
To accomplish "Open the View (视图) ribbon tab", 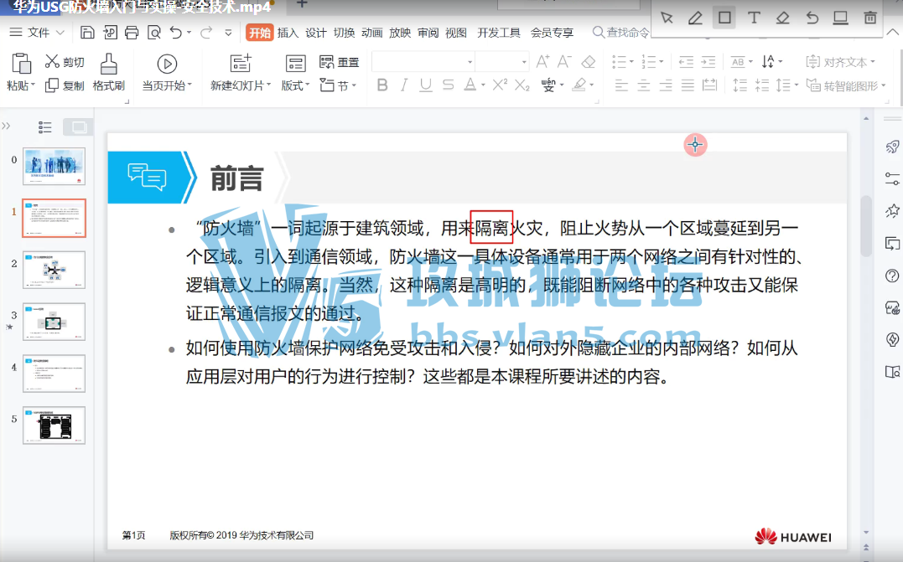I will pyautogui.click(x=456, y=33).
